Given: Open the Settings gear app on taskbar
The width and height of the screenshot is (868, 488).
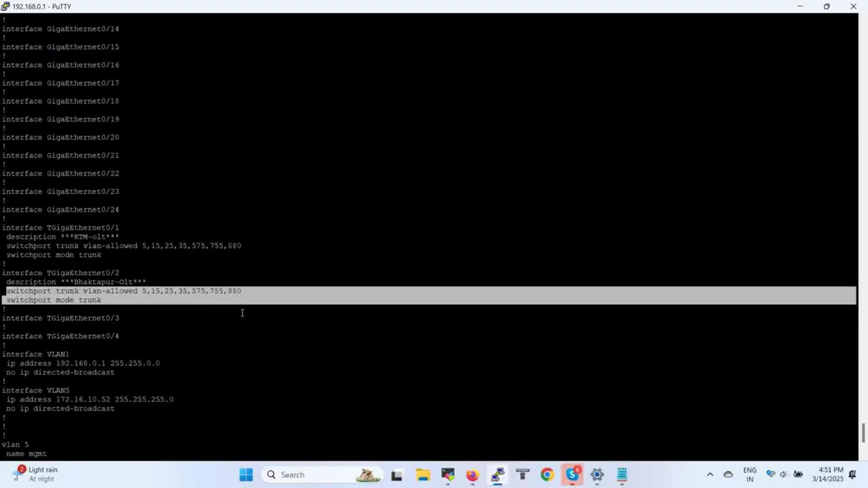Looking at the screenshot, I should (x=597, y=474).
